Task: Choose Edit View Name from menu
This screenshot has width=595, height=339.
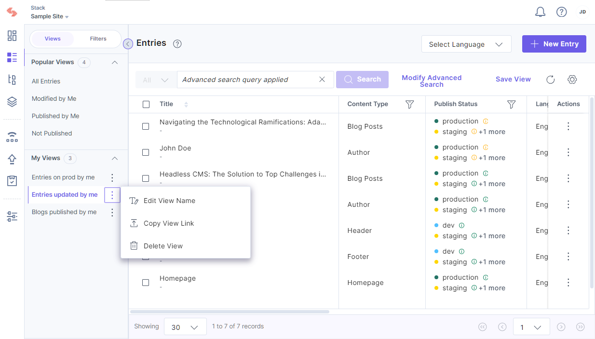Action: click(x=186, y=201)
